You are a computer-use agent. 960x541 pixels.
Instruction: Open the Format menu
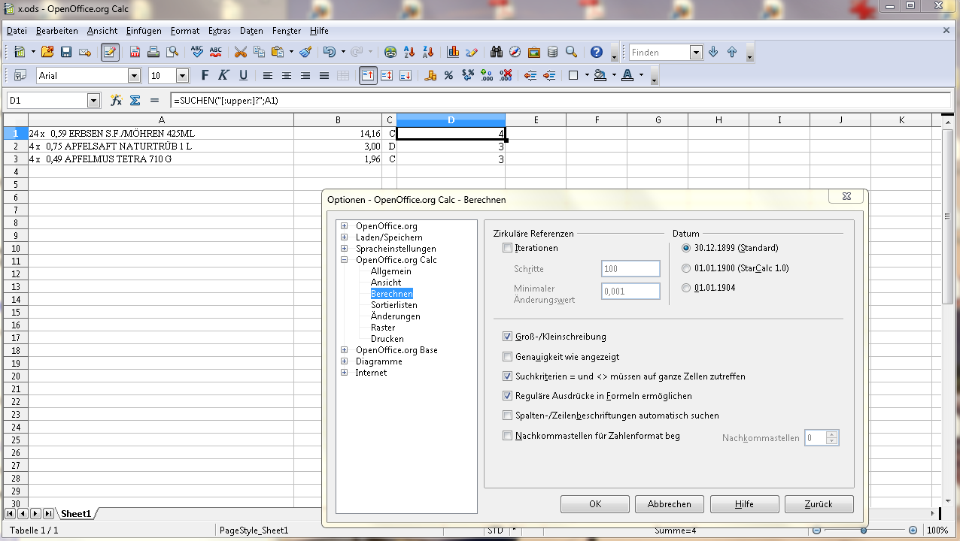(x=185, y=31)
